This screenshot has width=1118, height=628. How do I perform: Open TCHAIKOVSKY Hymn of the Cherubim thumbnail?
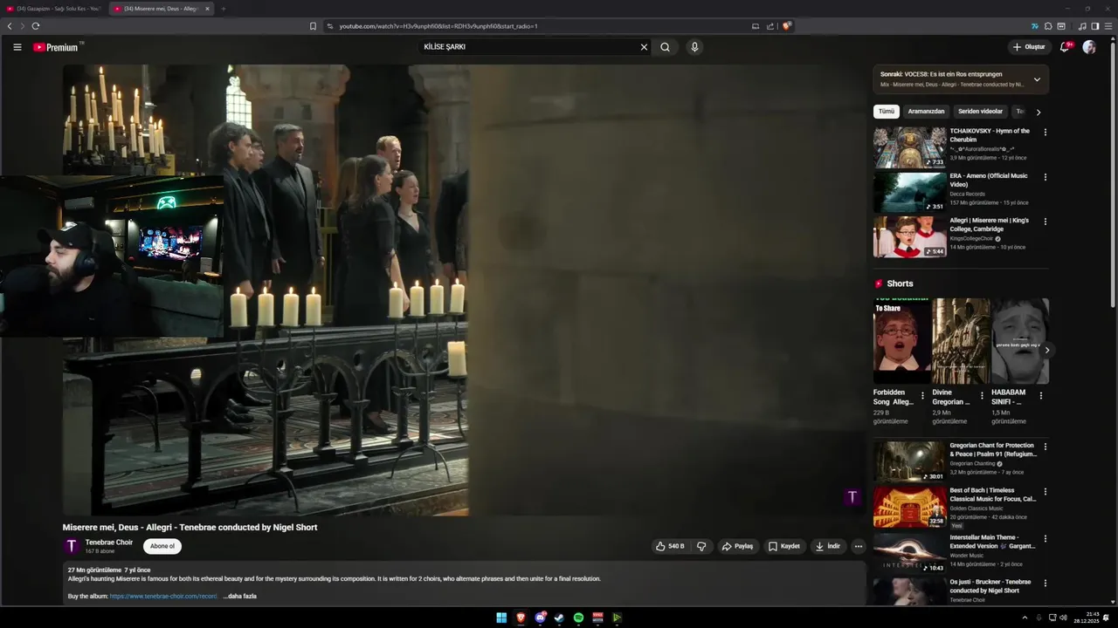tap(909, 147)
